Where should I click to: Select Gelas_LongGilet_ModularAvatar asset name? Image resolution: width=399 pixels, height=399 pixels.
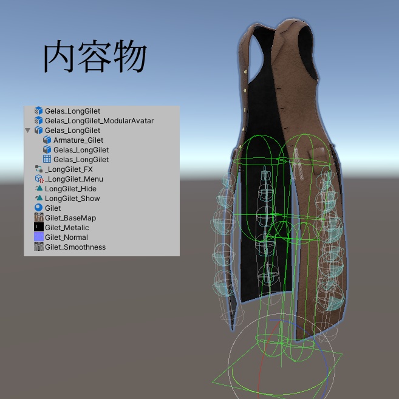tap(99, 121)
